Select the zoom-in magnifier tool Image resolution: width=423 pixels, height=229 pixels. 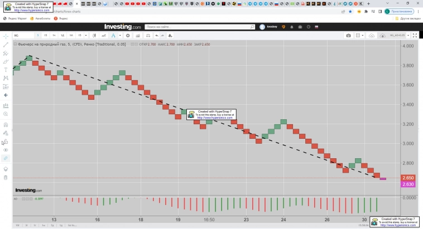(x=6, y=114)
